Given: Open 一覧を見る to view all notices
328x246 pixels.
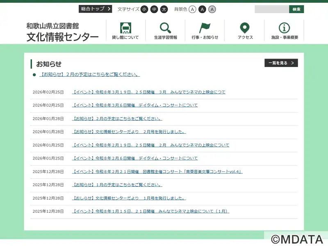Looking at the screenshot, I should [281, 63].
